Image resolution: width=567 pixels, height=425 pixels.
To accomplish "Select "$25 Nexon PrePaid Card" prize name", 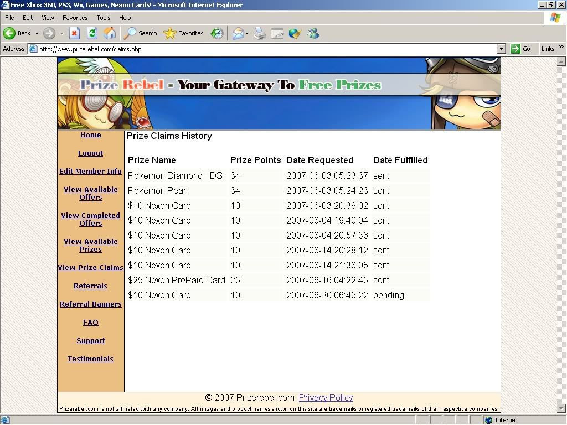I will 177,280.
